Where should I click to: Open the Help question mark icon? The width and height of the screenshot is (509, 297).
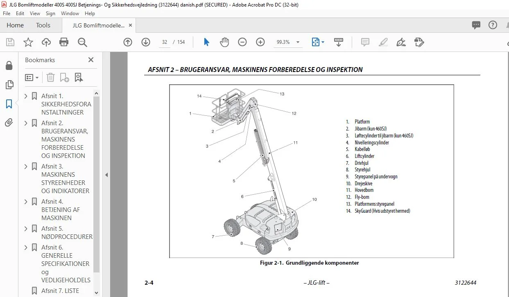click(x=493, y=25)
